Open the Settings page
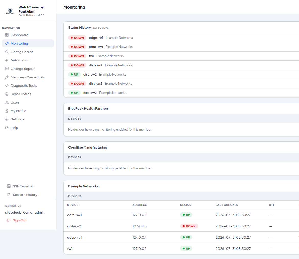Screen dimensions: 299x259 click(x=28, y=119)
